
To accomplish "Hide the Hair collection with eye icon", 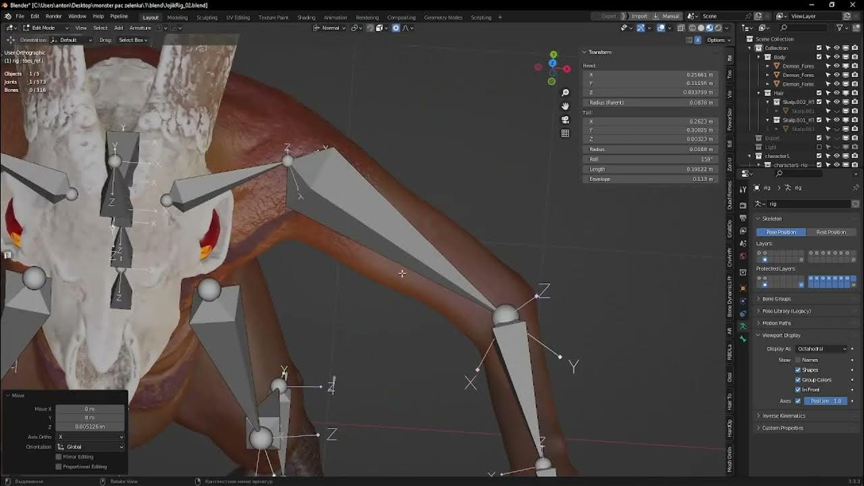I will (x=836, y=92).
